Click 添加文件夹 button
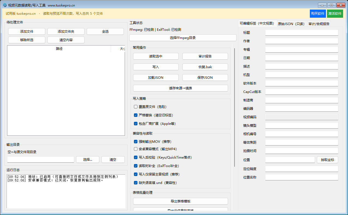The width and height of the screenshot is (348, 215). point(66,32)
